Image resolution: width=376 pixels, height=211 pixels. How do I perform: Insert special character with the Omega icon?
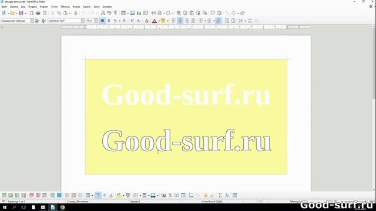[169, 13]
